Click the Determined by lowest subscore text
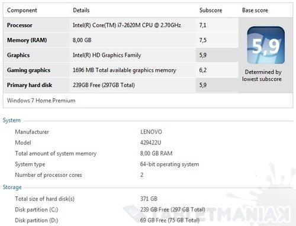 pyautogui.click(x=262, y=76)
